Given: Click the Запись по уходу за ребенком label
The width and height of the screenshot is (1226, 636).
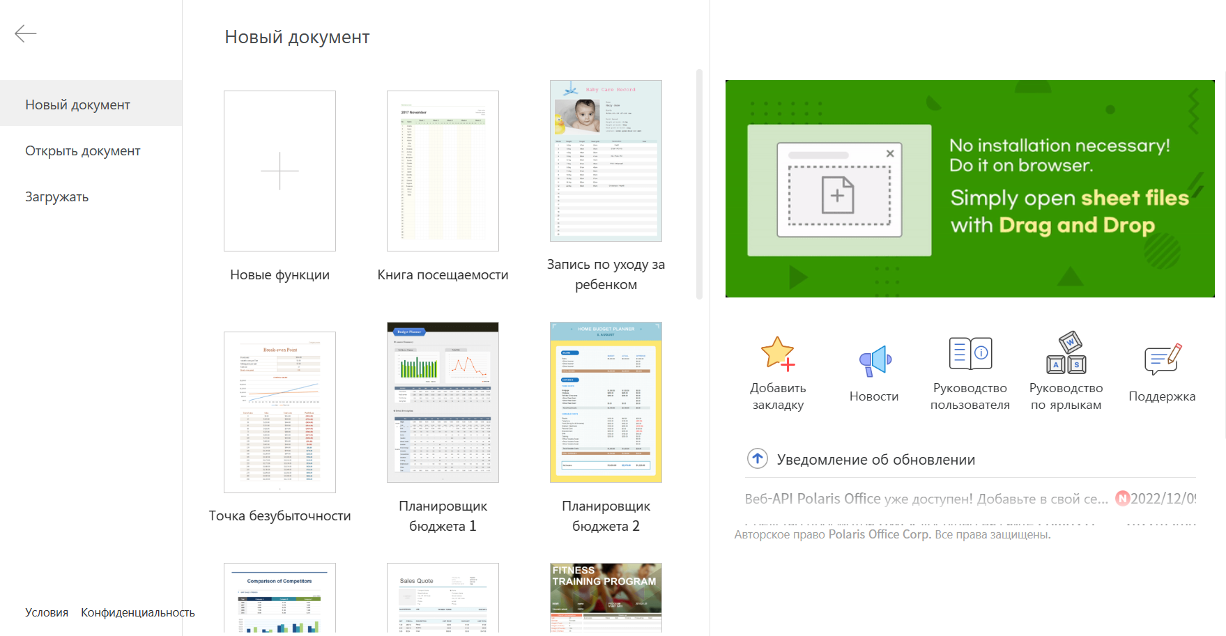Looking at the screenshot, I should click(x=606, y=274).
